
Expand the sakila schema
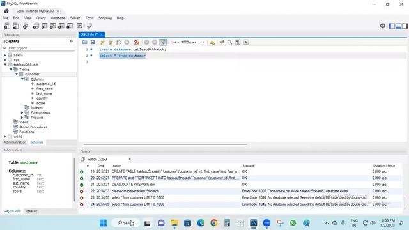click(5, 55)
